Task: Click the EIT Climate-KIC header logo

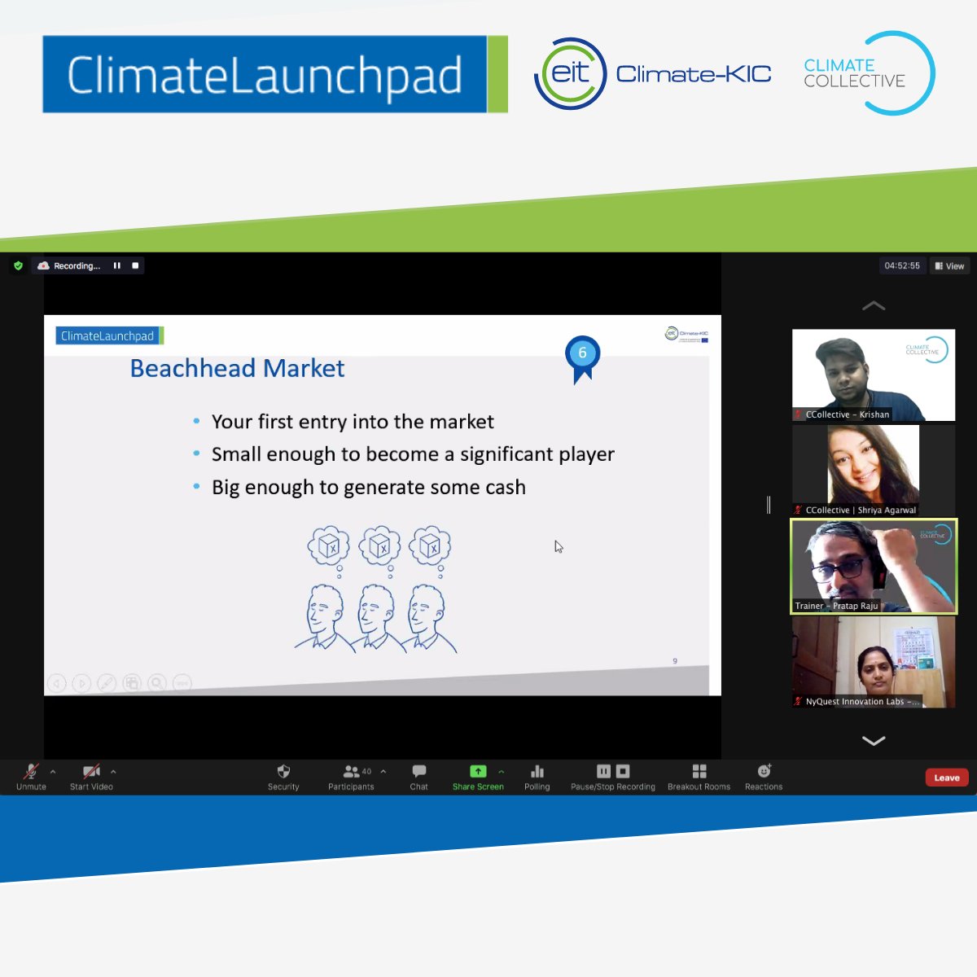Action: click(652, 74)
